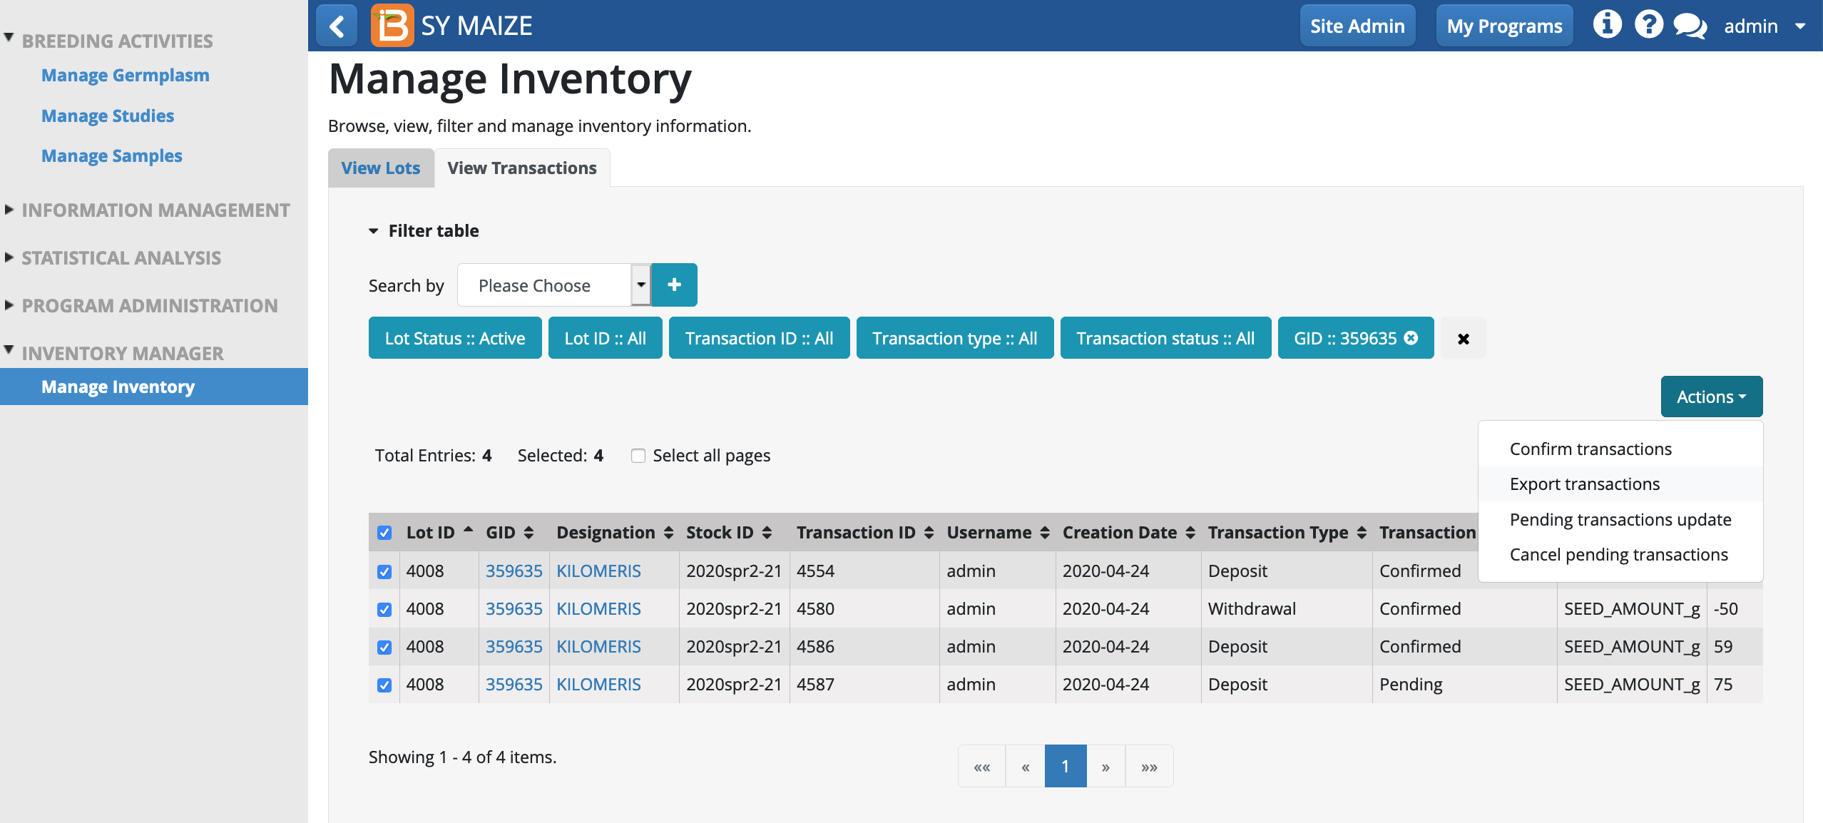Viewport: 1823px width, 823px height.
Task: Check the Select all pages box
Action: pyautogui.click(x=638, y=456)
